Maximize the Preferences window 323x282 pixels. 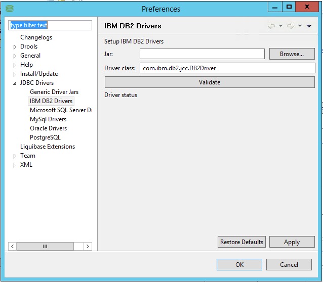289,7
